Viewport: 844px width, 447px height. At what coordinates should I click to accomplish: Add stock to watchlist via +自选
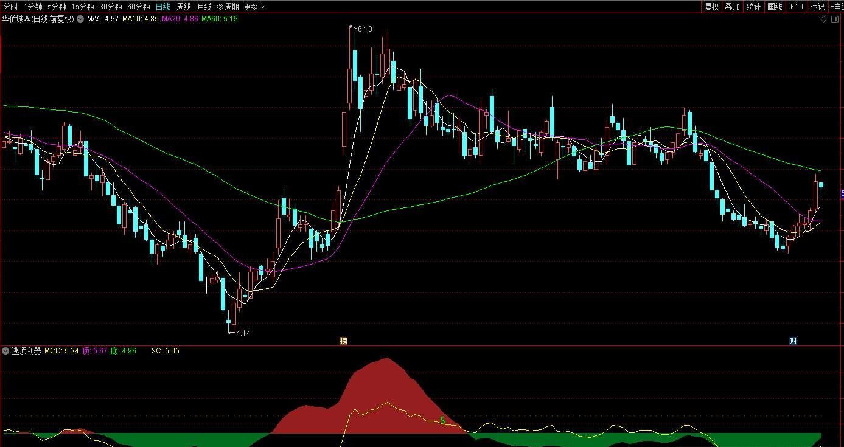(x=835, y=7)
